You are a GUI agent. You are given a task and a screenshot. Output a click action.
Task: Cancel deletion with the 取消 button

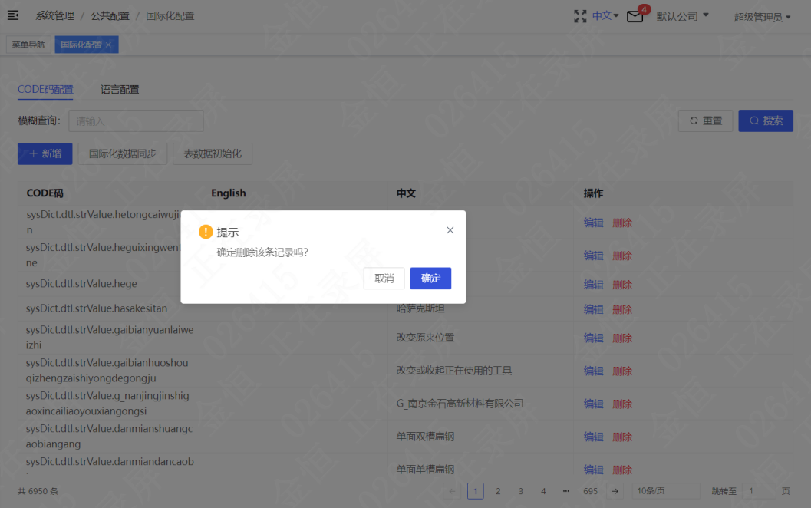click(x=384, y=279)
